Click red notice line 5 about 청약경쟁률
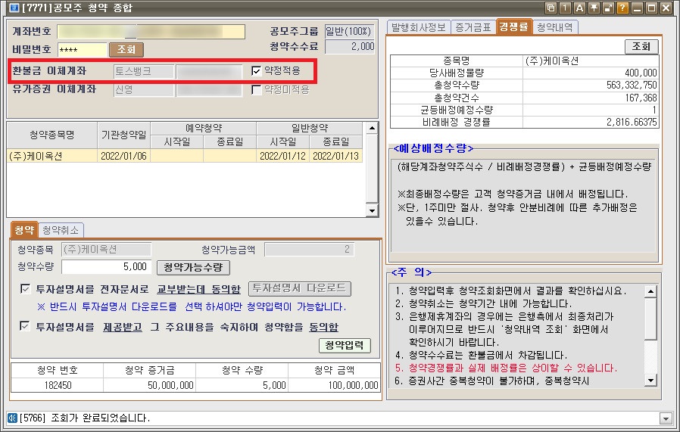The height and width of the screenshot is (432, 680). (x=506, y=368)
